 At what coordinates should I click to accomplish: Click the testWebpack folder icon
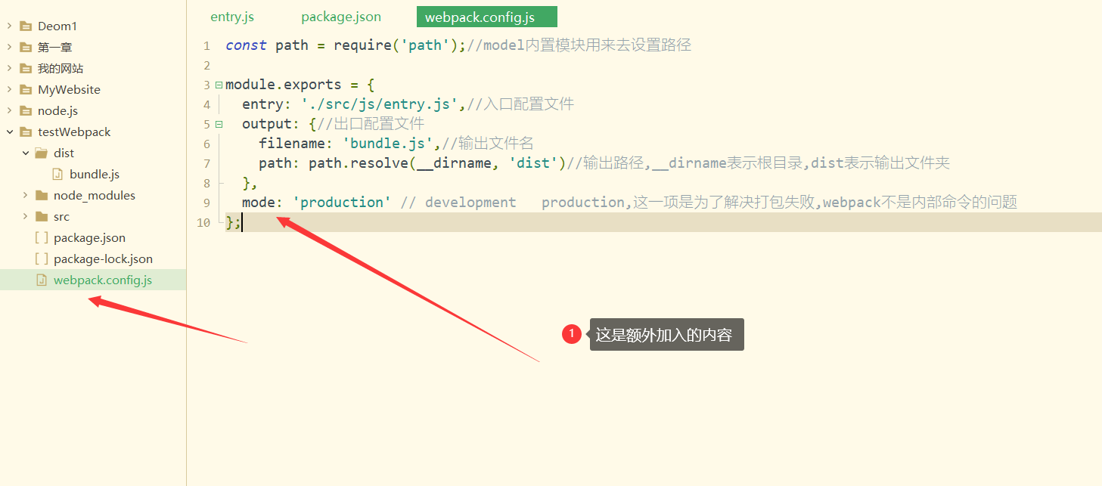pyautogui.click(x=26, y=132)
